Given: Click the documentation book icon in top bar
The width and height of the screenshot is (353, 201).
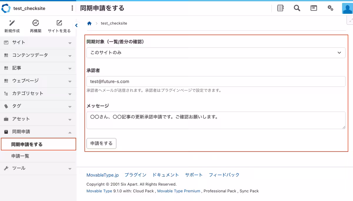Looking at the screenshot, I should tap(280, 8).
